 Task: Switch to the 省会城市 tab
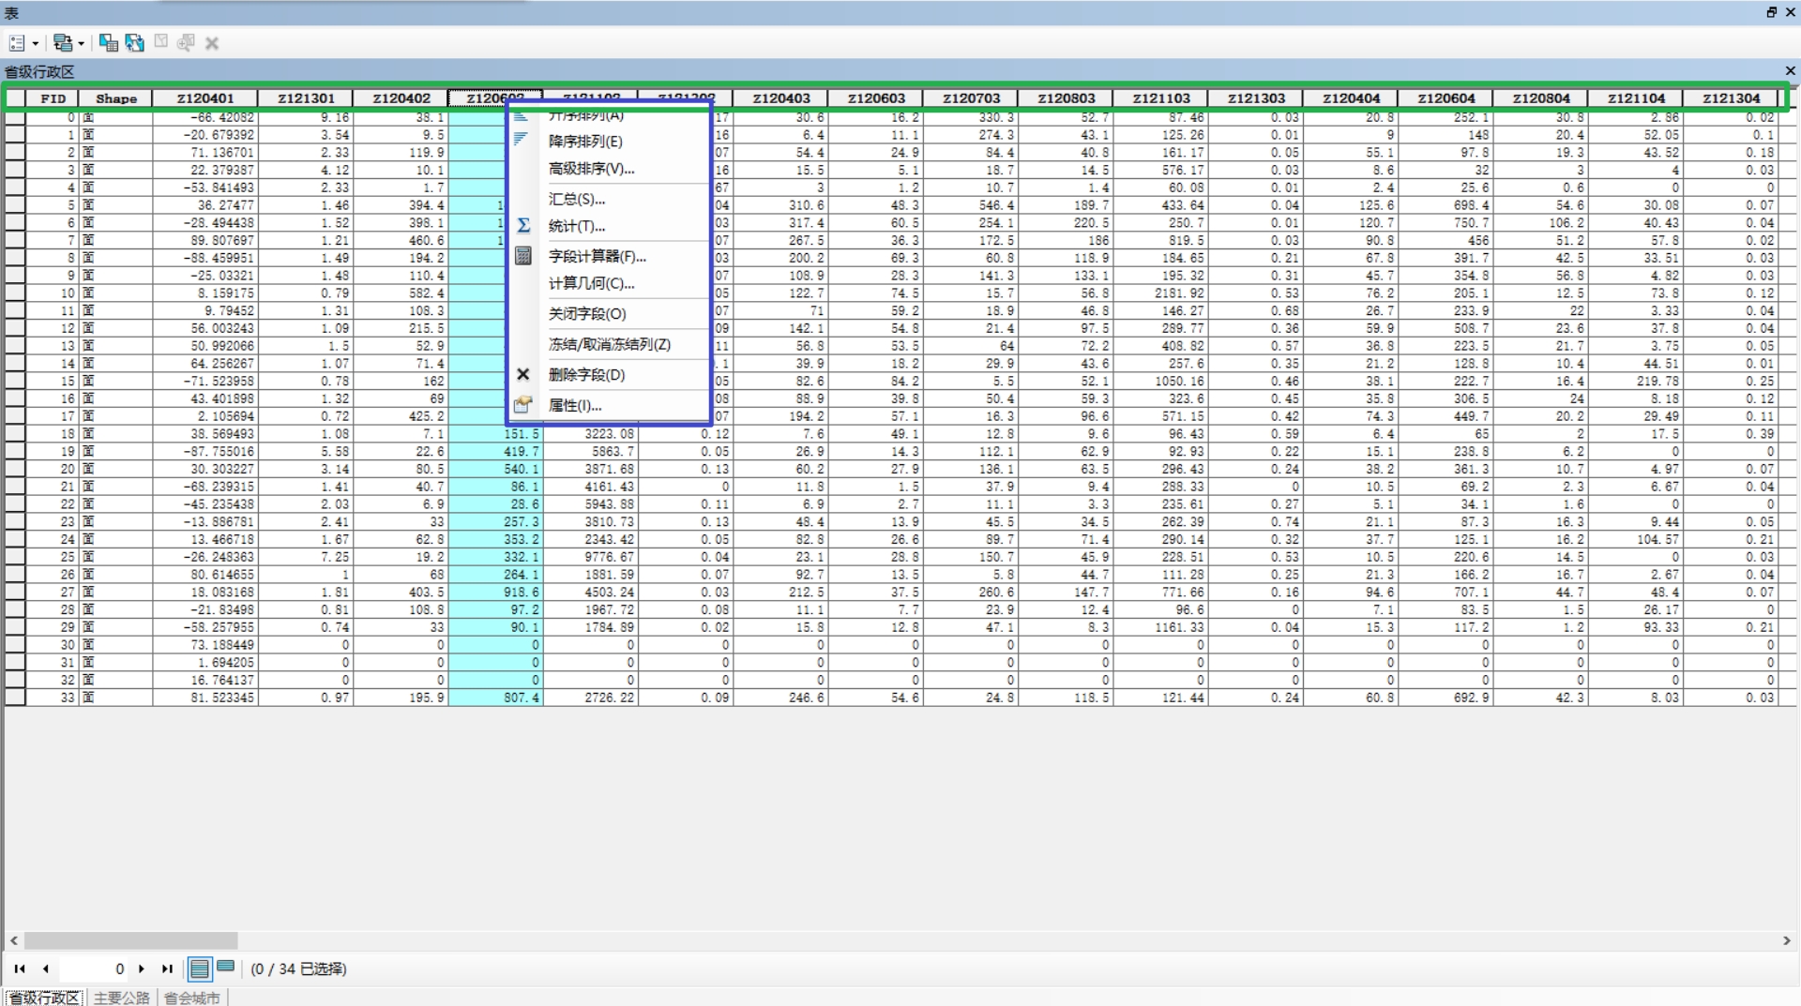pyautogui.click(x=192, y=998)
